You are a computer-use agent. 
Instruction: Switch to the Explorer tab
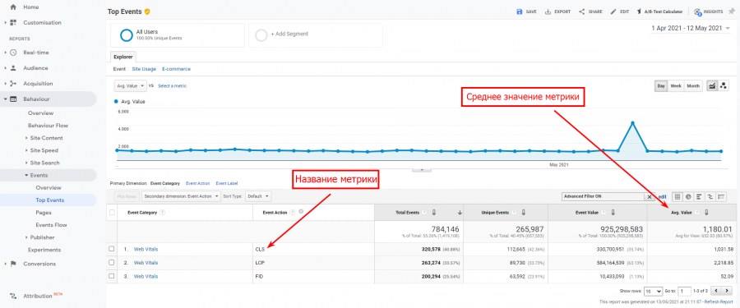[123, 57]
